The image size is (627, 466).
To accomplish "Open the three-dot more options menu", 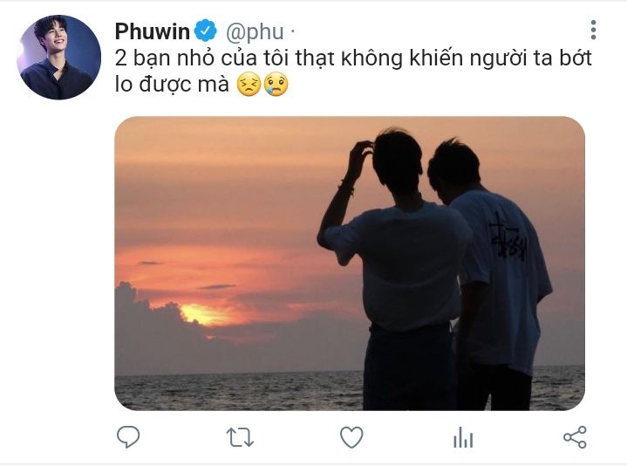I will tap(593, 30).
